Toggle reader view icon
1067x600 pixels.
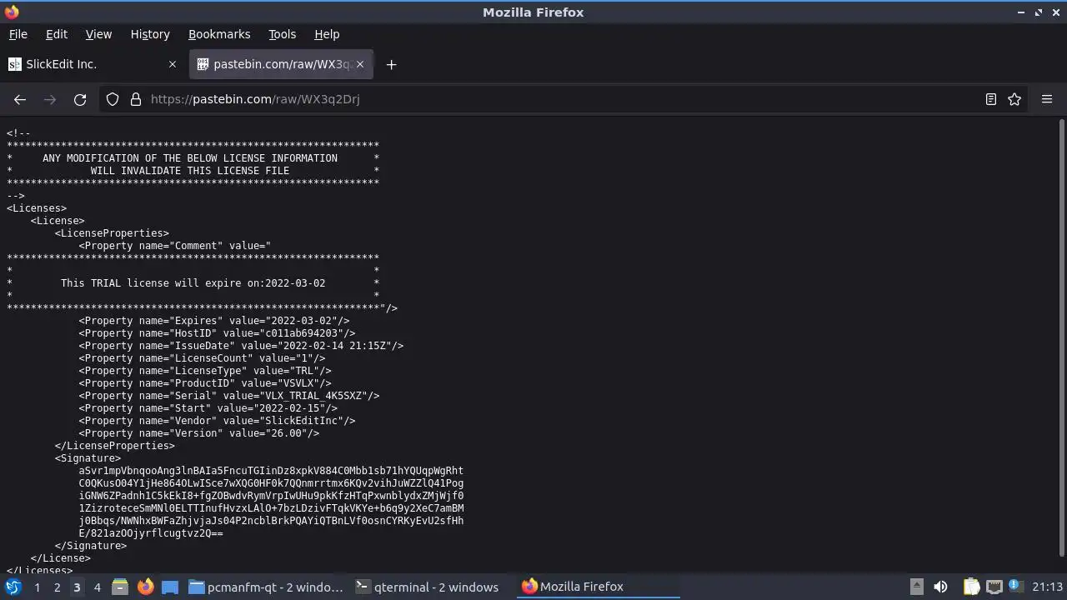(991, 99)
